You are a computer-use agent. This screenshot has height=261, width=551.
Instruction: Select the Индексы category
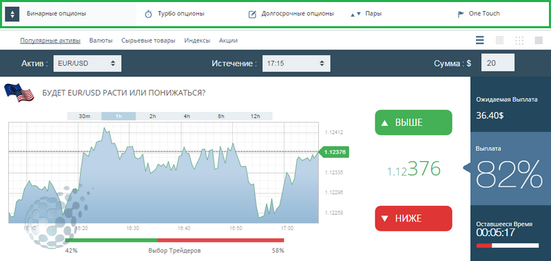(x=197, y=41)
